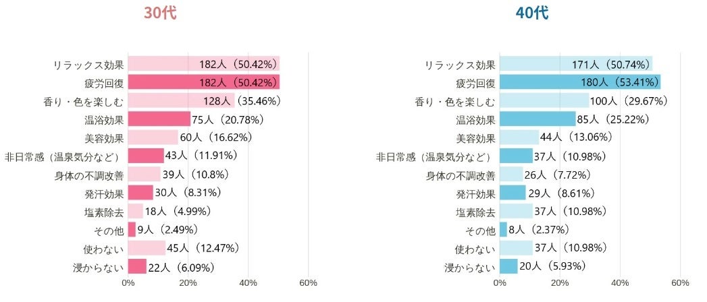Viewport: 707px width, 302px height.
Task: Select the 30代 疲労回復 dark pink bar
Action: pyautogui.click(x=203, y=83)
